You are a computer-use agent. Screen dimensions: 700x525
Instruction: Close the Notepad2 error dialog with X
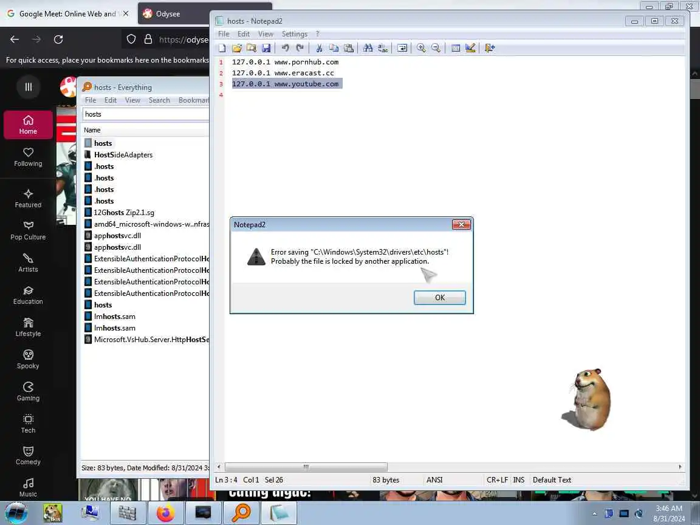[461, 224]
